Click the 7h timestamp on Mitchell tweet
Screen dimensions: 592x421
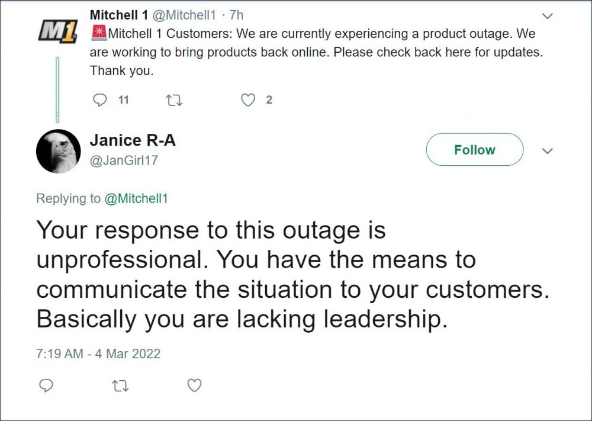(x=236, y=15)
